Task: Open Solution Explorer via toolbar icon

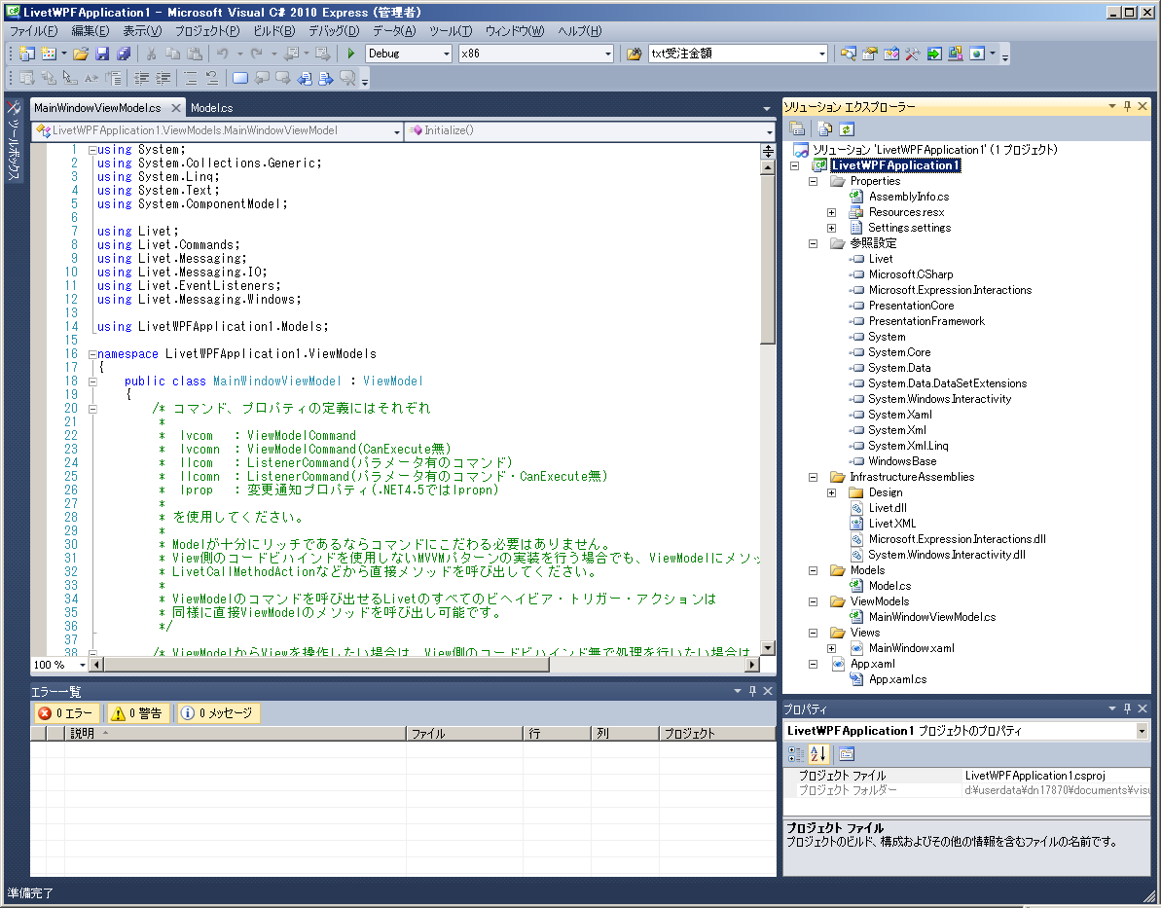Action: point(849,54)
